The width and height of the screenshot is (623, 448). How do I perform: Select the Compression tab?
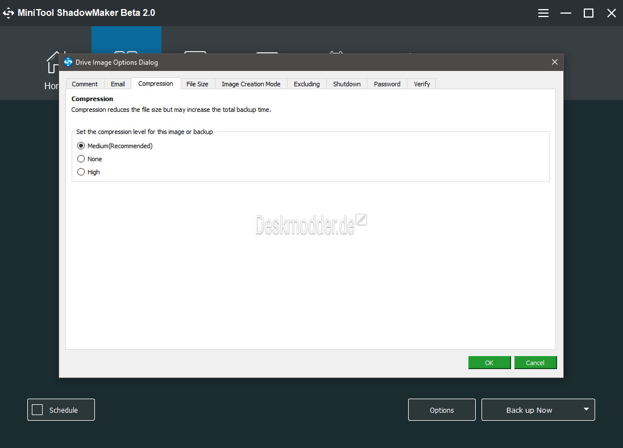tap(156, 83)
